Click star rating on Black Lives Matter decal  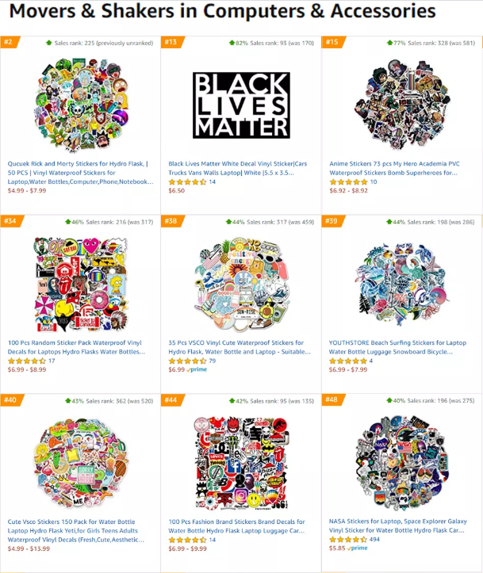point(187,181)
